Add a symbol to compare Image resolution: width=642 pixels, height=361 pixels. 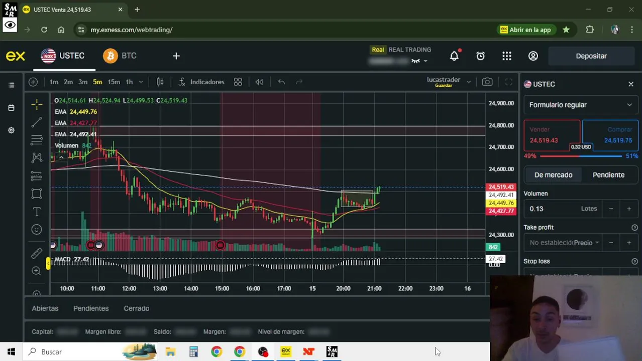click(x=33, y=82)
